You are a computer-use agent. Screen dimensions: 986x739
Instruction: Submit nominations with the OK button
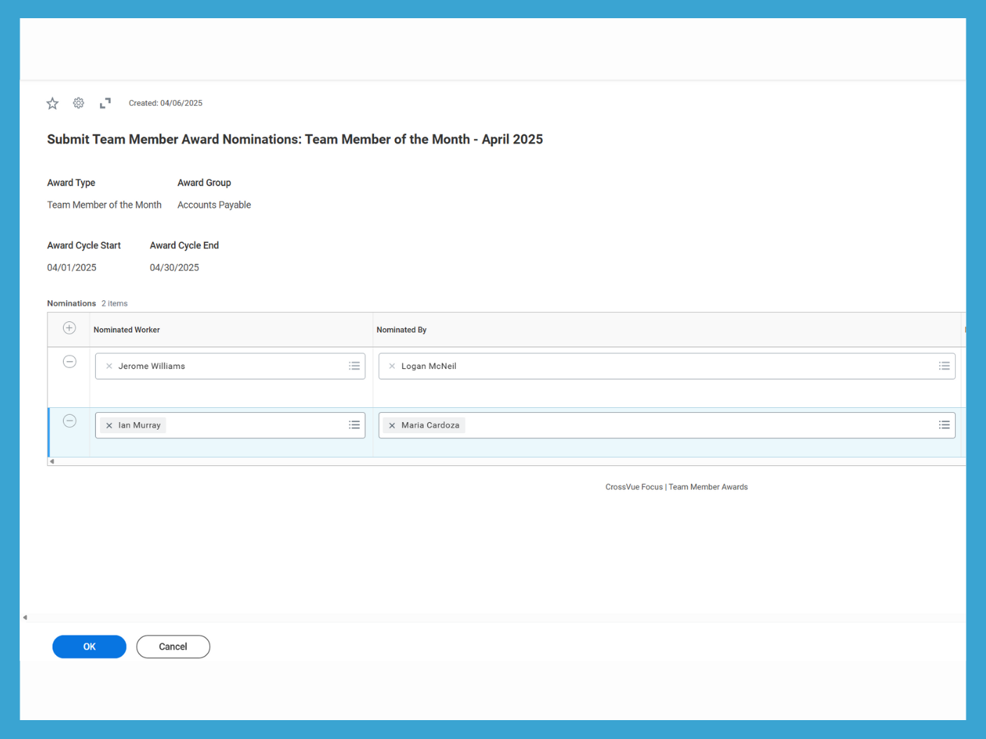coord(89,647)
